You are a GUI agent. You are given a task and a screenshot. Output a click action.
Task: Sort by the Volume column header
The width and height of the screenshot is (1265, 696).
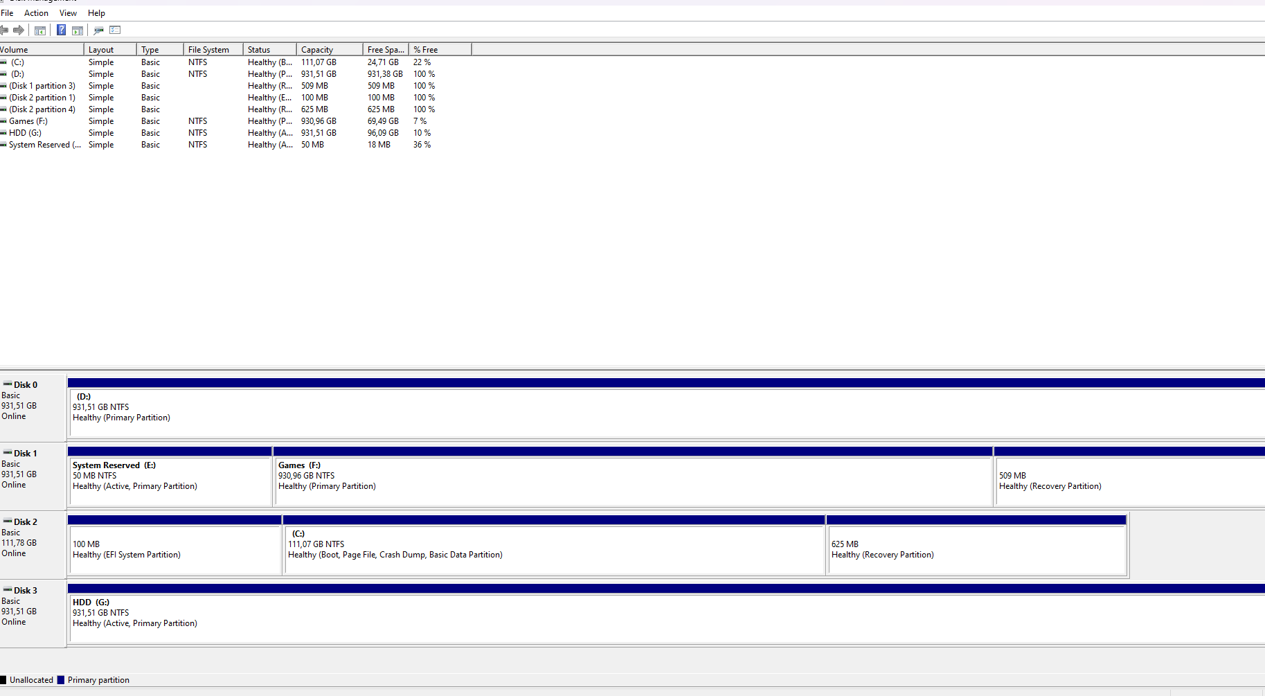pyautogui.click(x=42, y=50)
